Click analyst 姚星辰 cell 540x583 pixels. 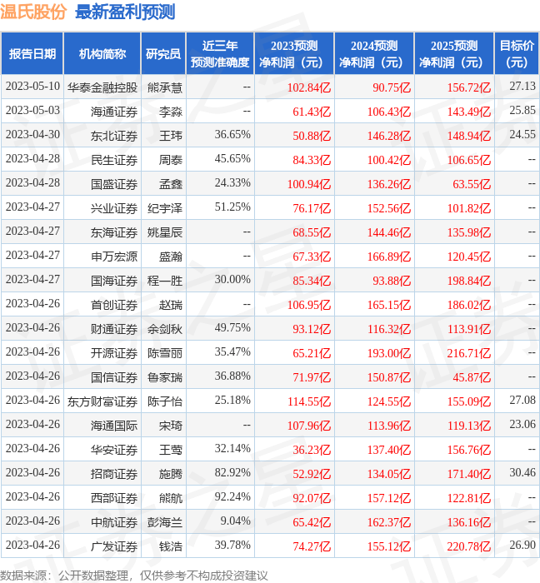(165, 232)
